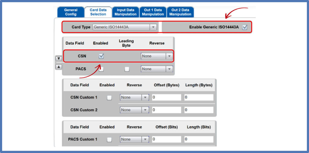Click CSN Custom 2 Offset (Bytes) field
Viewport: 309px width, 153px height.
pos(167,110)
